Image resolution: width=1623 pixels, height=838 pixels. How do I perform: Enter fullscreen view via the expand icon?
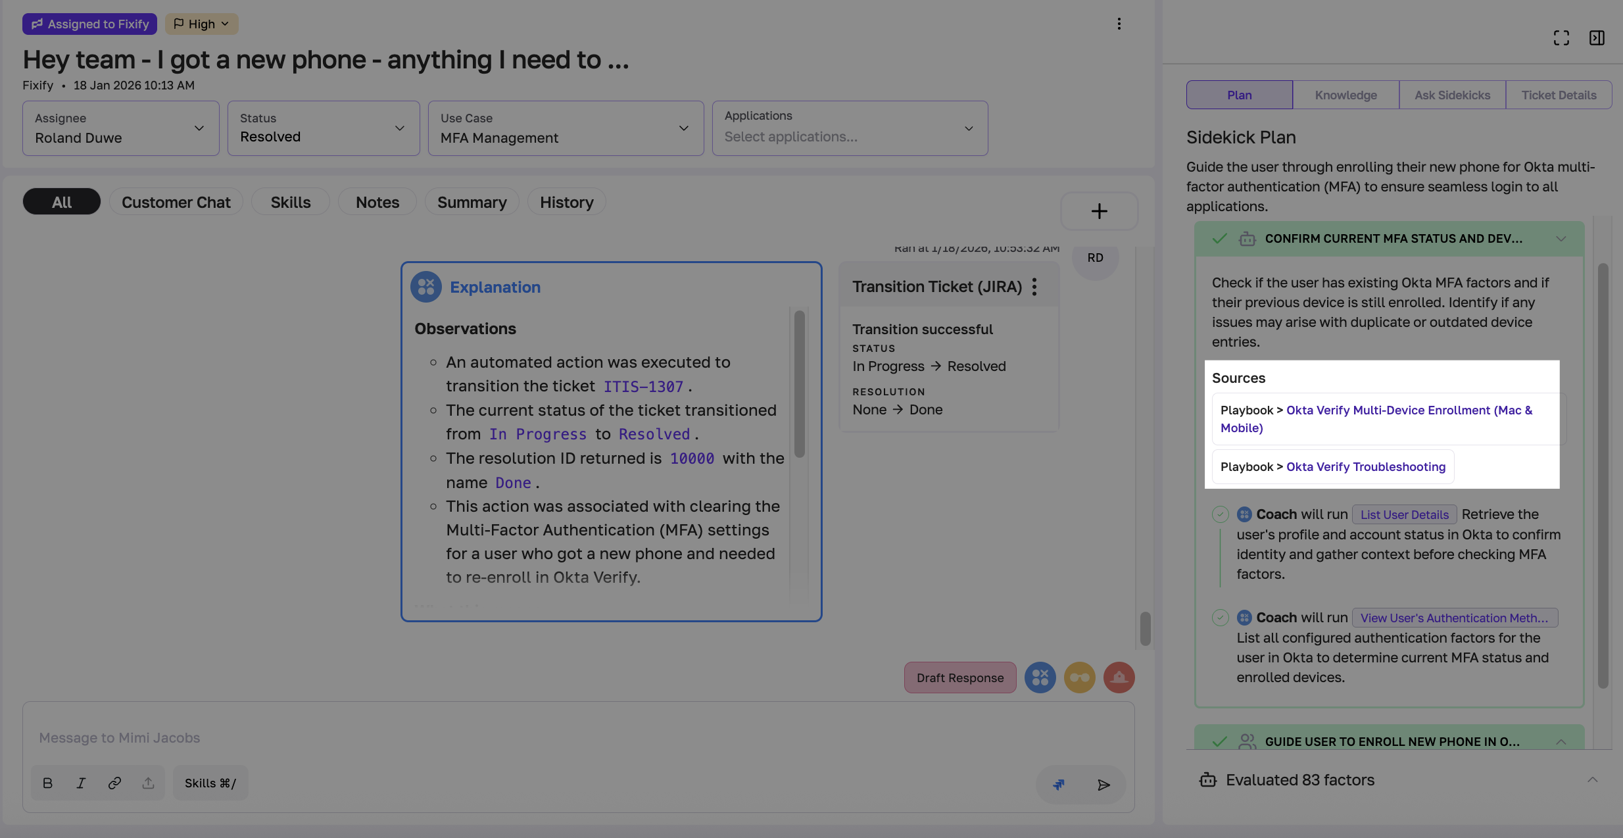pyautogui.click(x=1561, y=37)
